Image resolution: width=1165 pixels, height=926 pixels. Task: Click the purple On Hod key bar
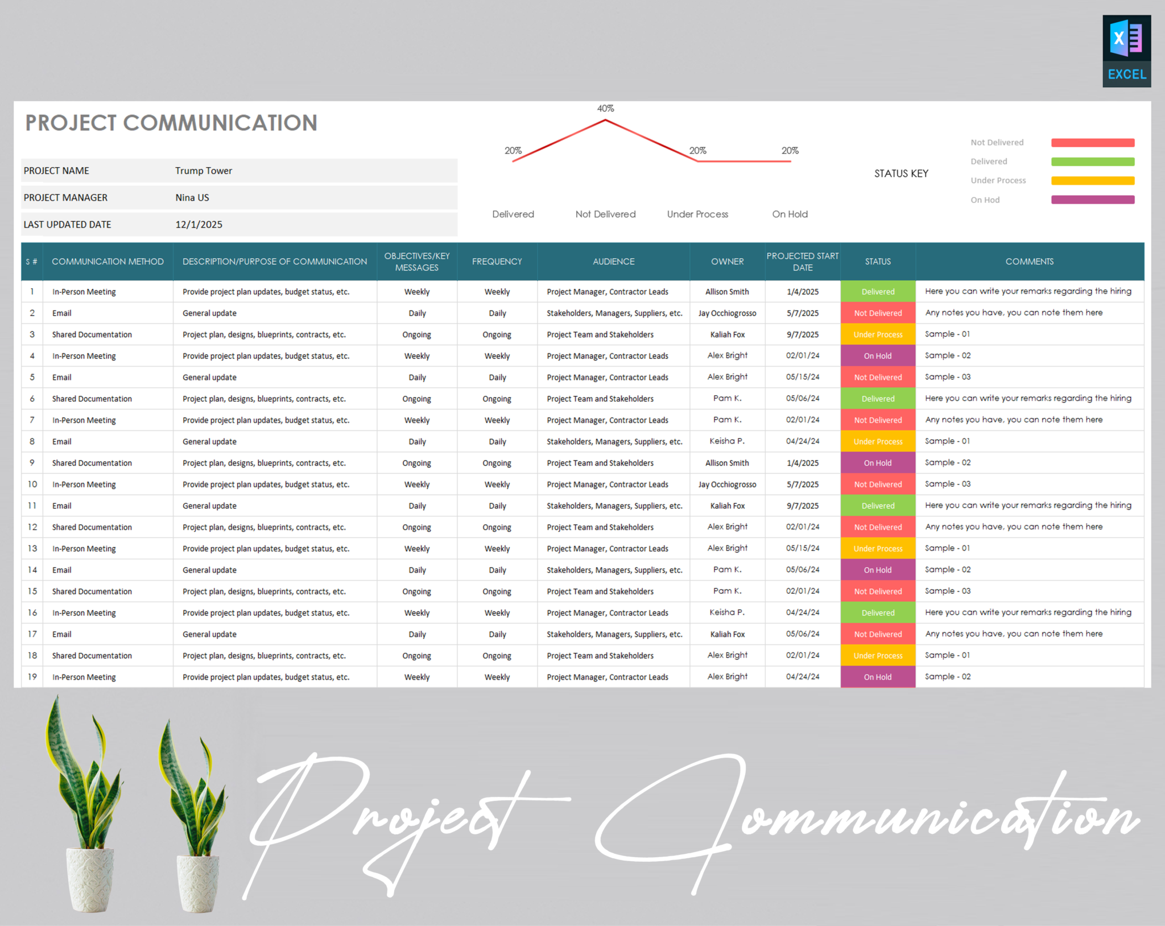coord(1092,200)
